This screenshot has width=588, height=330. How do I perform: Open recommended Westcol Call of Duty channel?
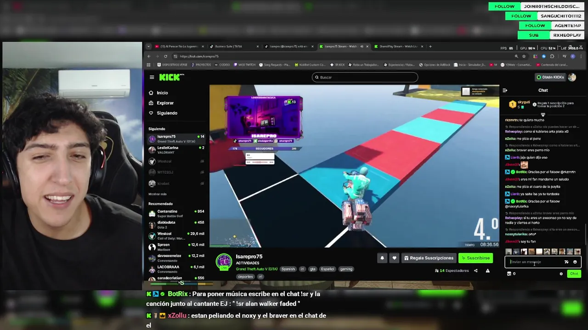176,236
